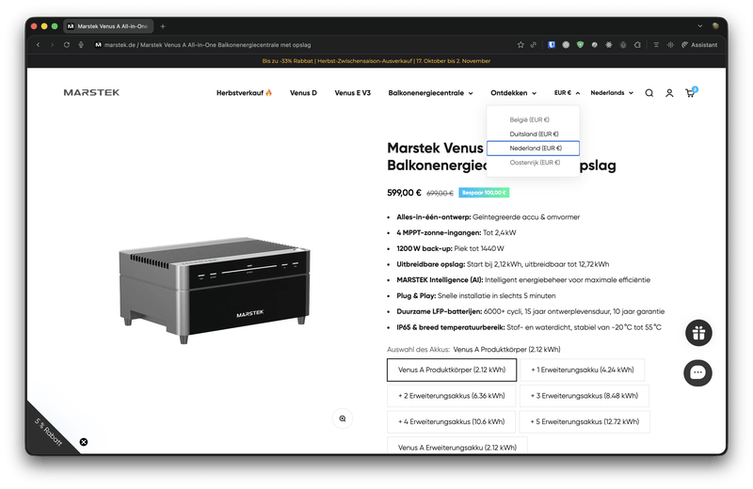Open the reader list lines icon
Image resolution: width=753 pixels, height=489 pixels.
(x=656, y=44)
